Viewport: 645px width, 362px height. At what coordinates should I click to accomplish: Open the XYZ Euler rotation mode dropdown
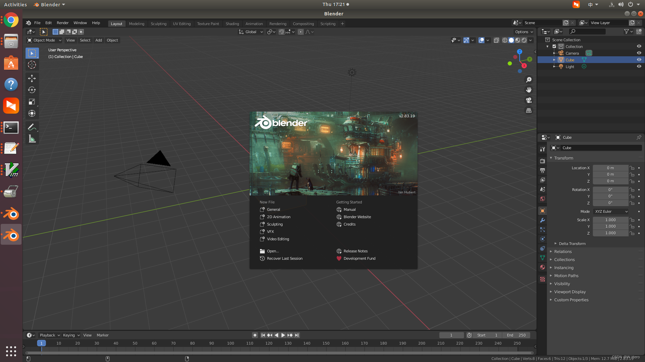click(610, 212)
